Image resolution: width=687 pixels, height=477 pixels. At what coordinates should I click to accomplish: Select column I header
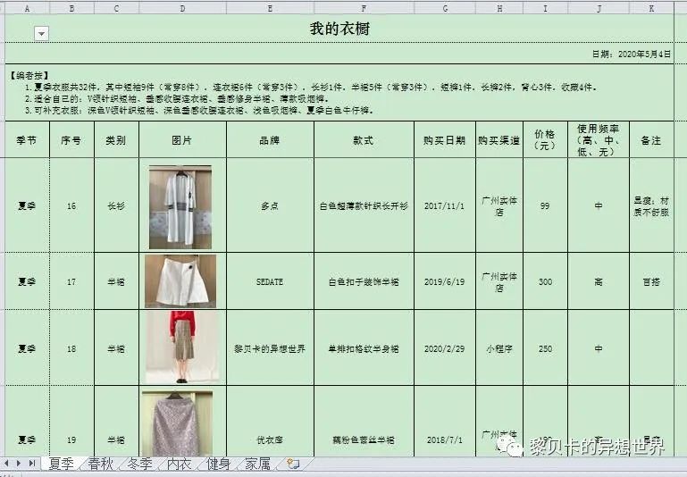(546, 8)
